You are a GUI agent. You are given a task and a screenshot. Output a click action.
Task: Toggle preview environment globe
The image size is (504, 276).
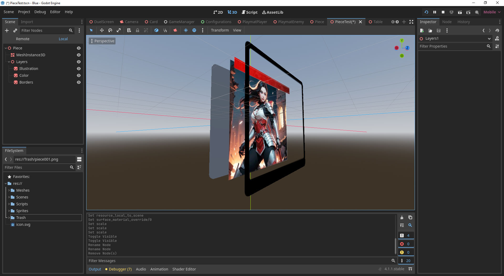tap(194, 30)
